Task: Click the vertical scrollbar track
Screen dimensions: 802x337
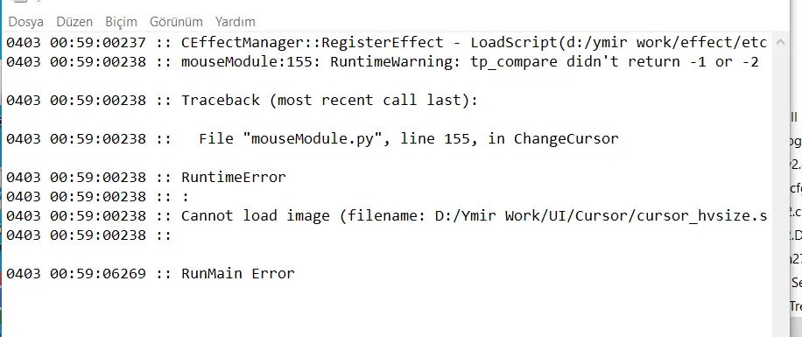Action: (x=779, y=189)
